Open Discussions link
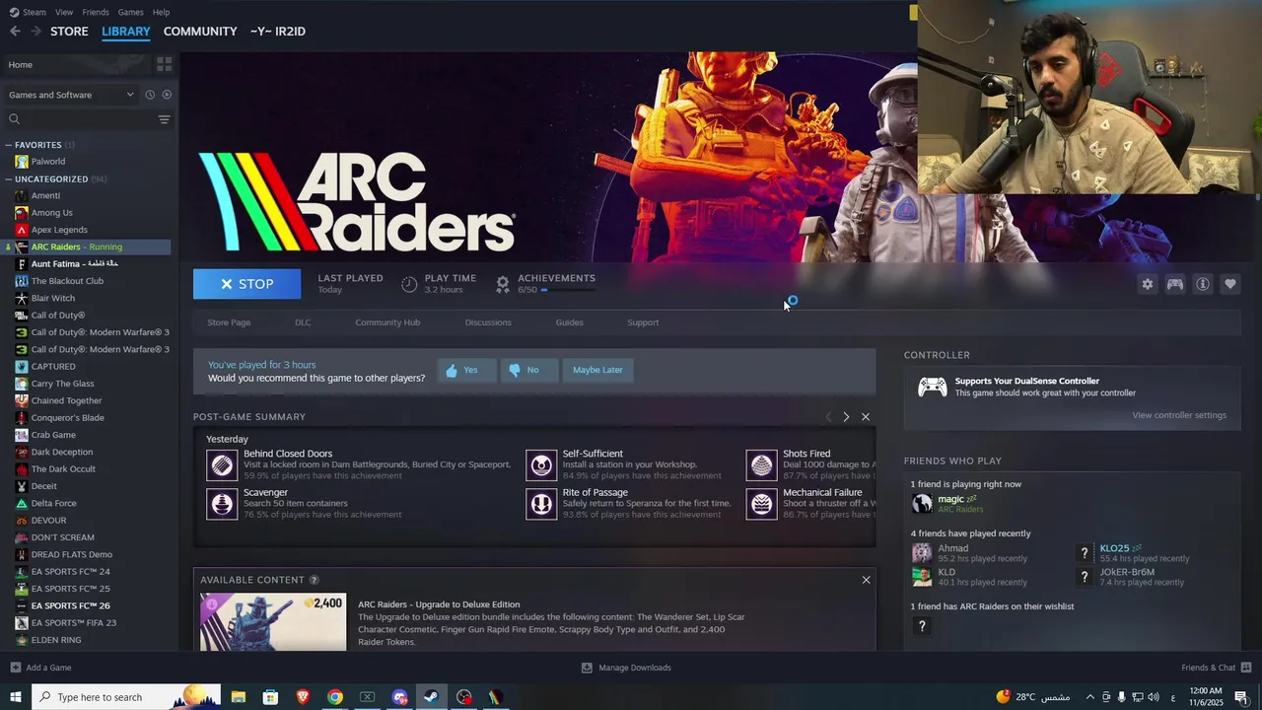The height and width of the screenshot is (710, 1262). point(488,322)
